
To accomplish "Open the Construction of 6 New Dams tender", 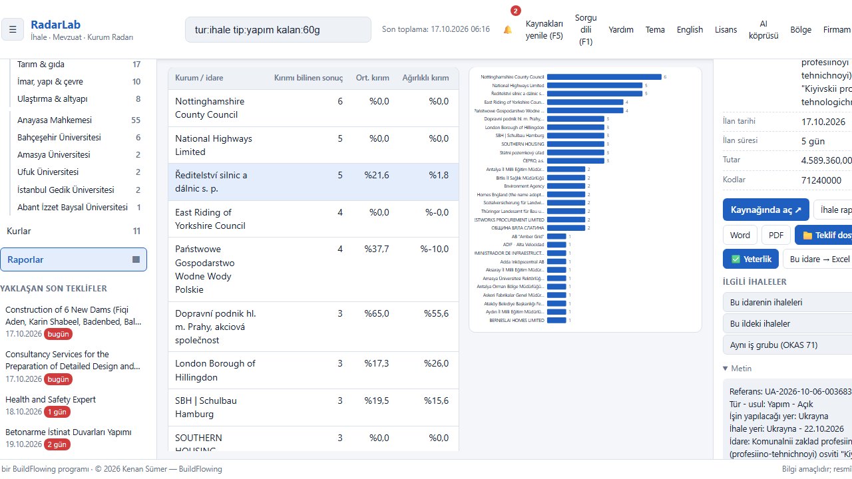I will 74,321.
